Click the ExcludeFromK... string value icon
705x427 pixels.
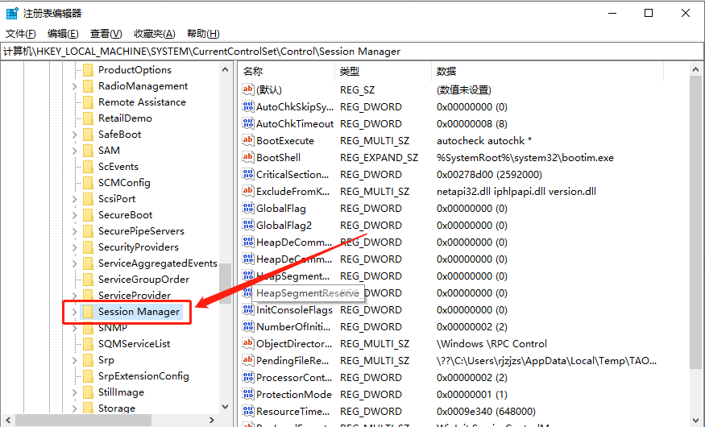[x=247, y=191]
